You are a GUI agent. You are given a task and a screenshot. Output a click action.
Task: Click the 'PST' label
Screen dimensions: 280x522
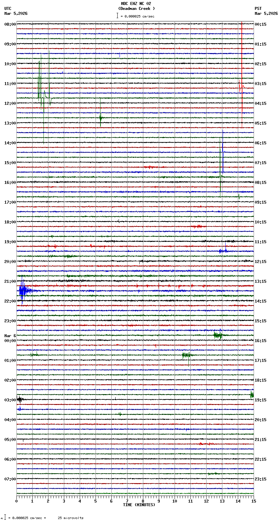click(258, 9)
